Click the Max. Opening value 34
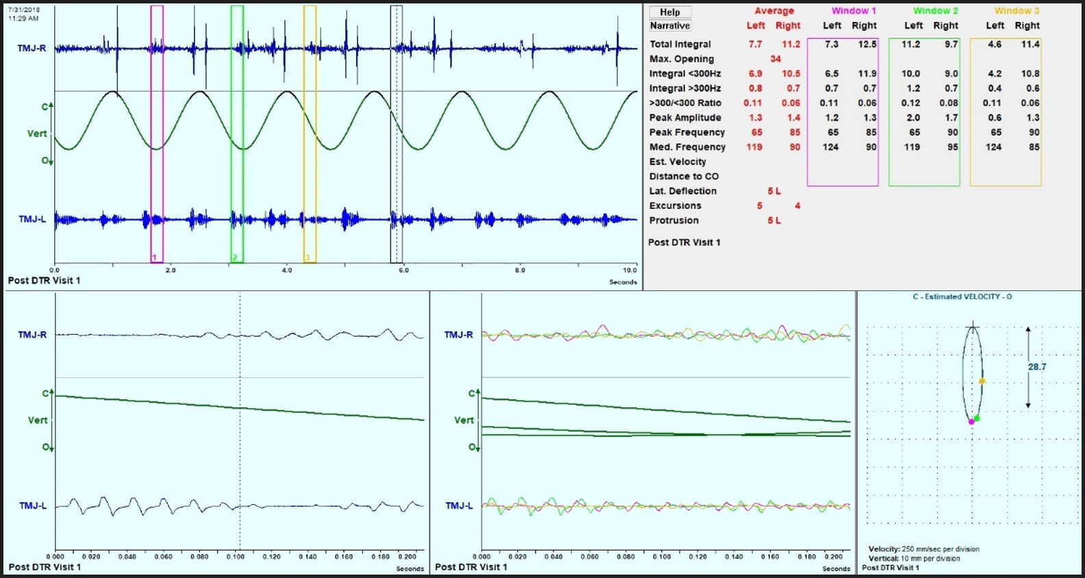The image size is (1085, 578). click(775, 59)
